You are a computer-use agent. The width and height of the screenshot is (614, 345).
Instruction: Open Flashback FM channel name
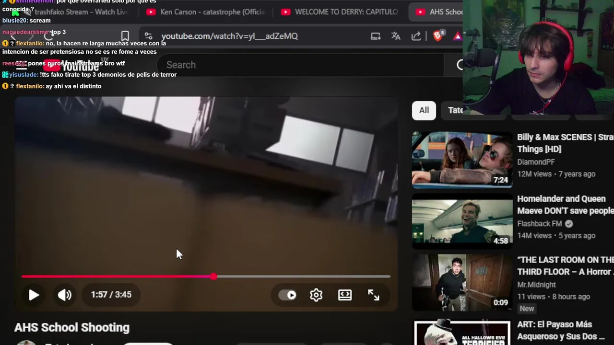coord(540,224)
